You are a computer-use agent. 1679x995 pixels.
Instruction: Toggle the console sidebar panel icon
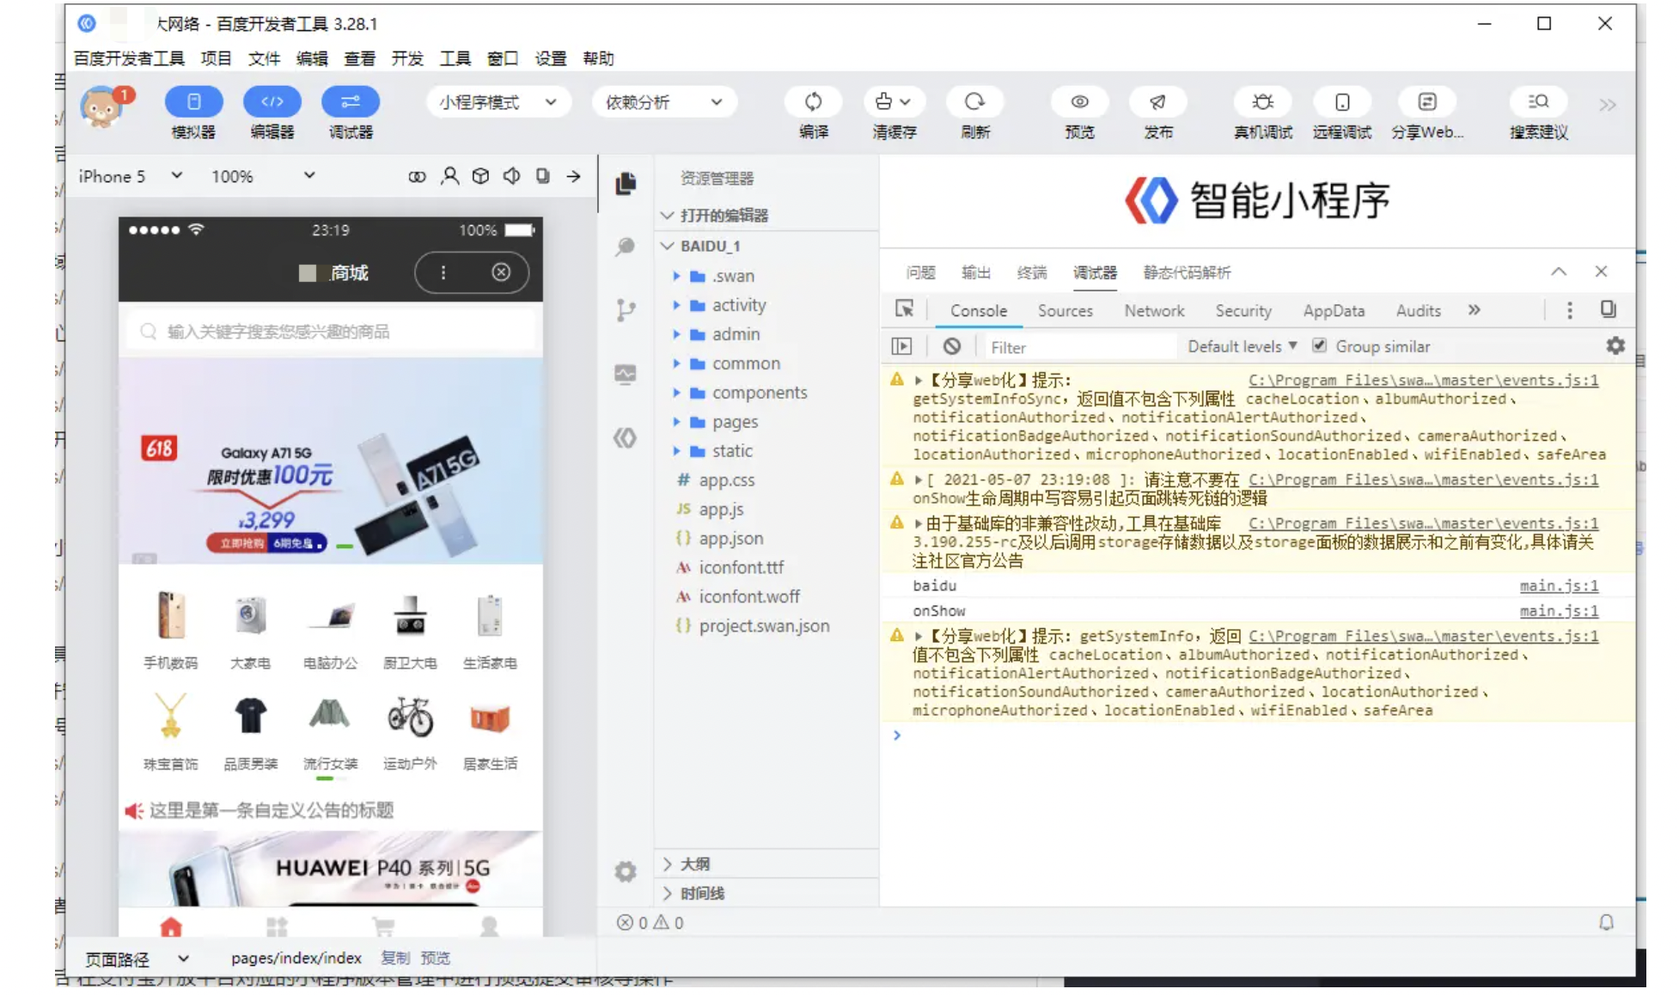pyautogui.click(x=901, y=346)
